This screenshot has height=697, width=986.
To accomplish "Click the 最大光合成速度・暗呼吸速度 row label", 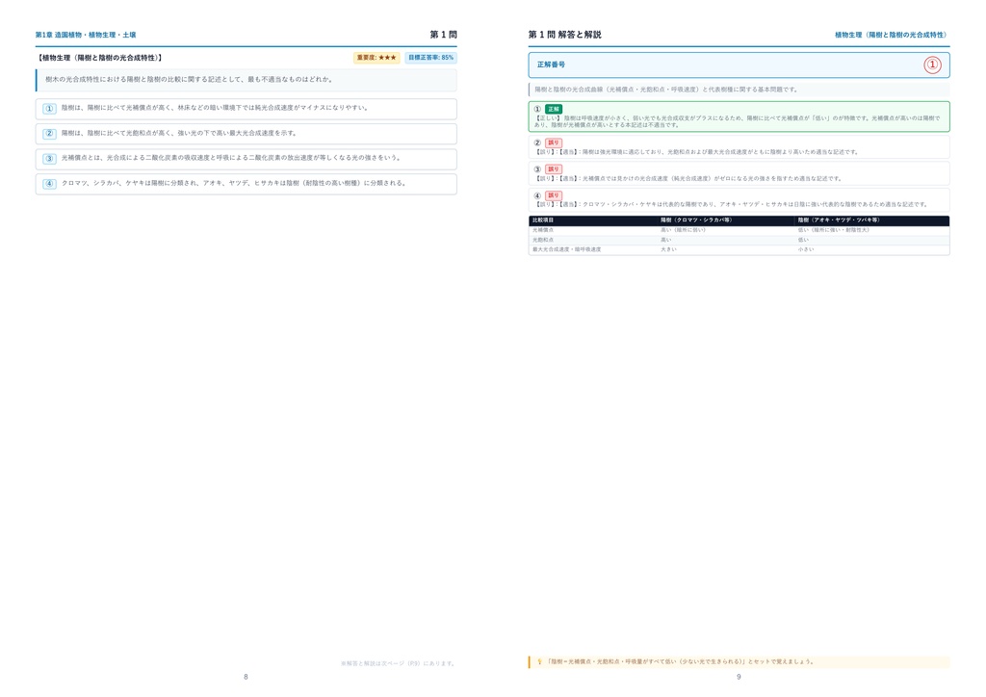I will point(566,249).
